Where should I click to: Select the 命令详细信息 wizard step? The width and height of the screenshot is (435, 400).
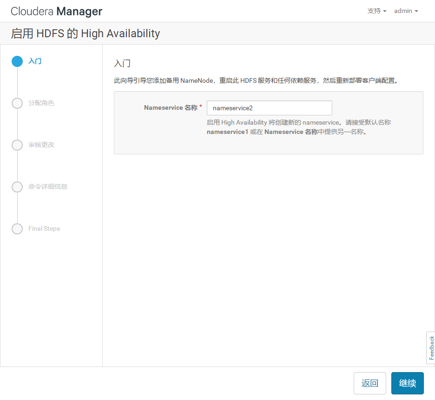coord(48,187)
